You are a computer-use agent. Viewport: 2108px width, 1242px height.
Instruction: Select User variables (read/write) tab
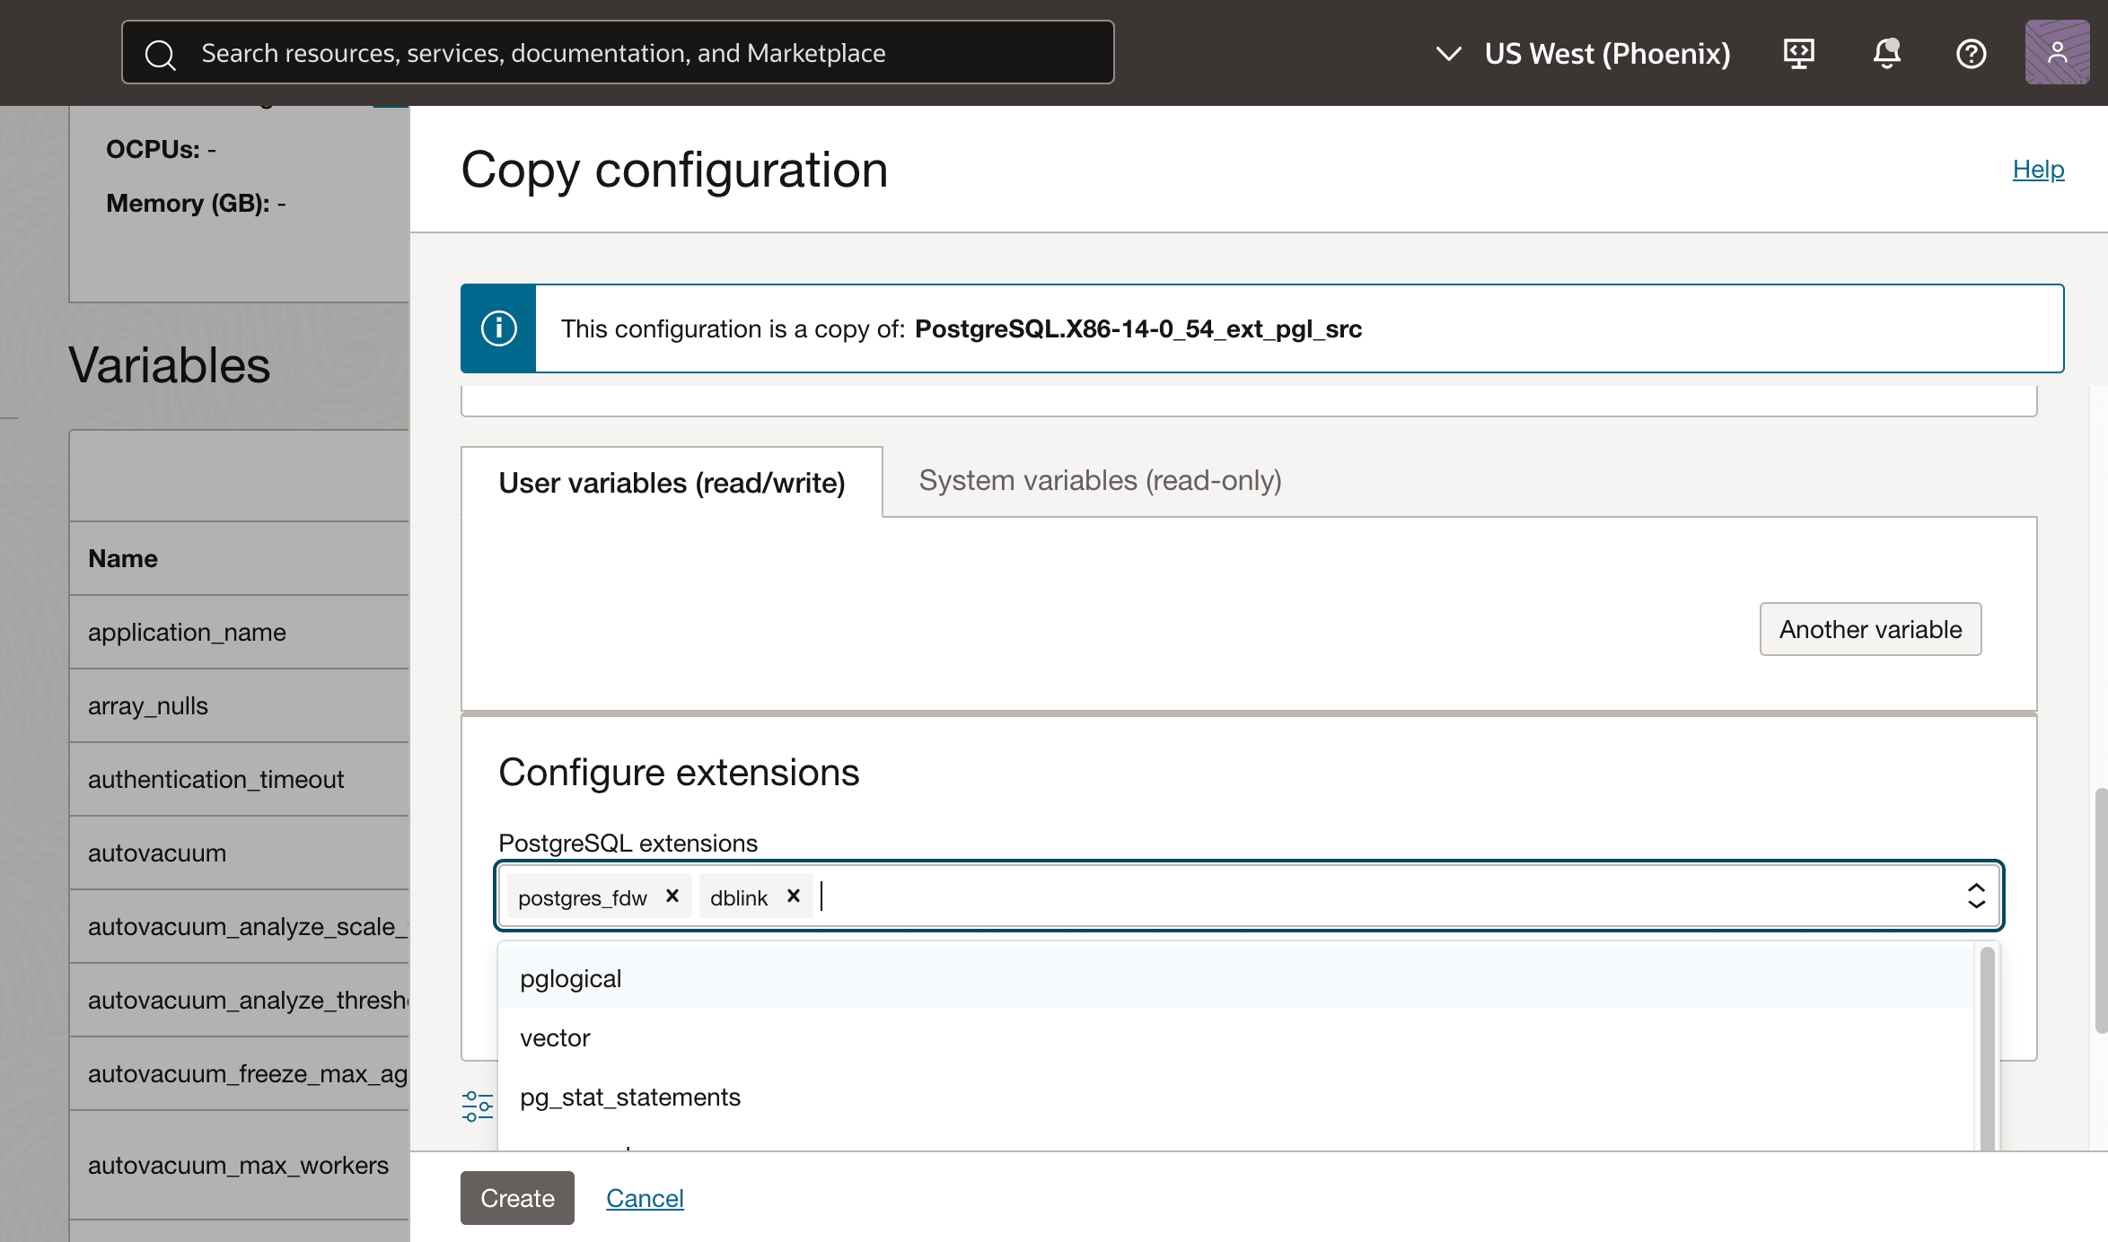pos(672,483)
